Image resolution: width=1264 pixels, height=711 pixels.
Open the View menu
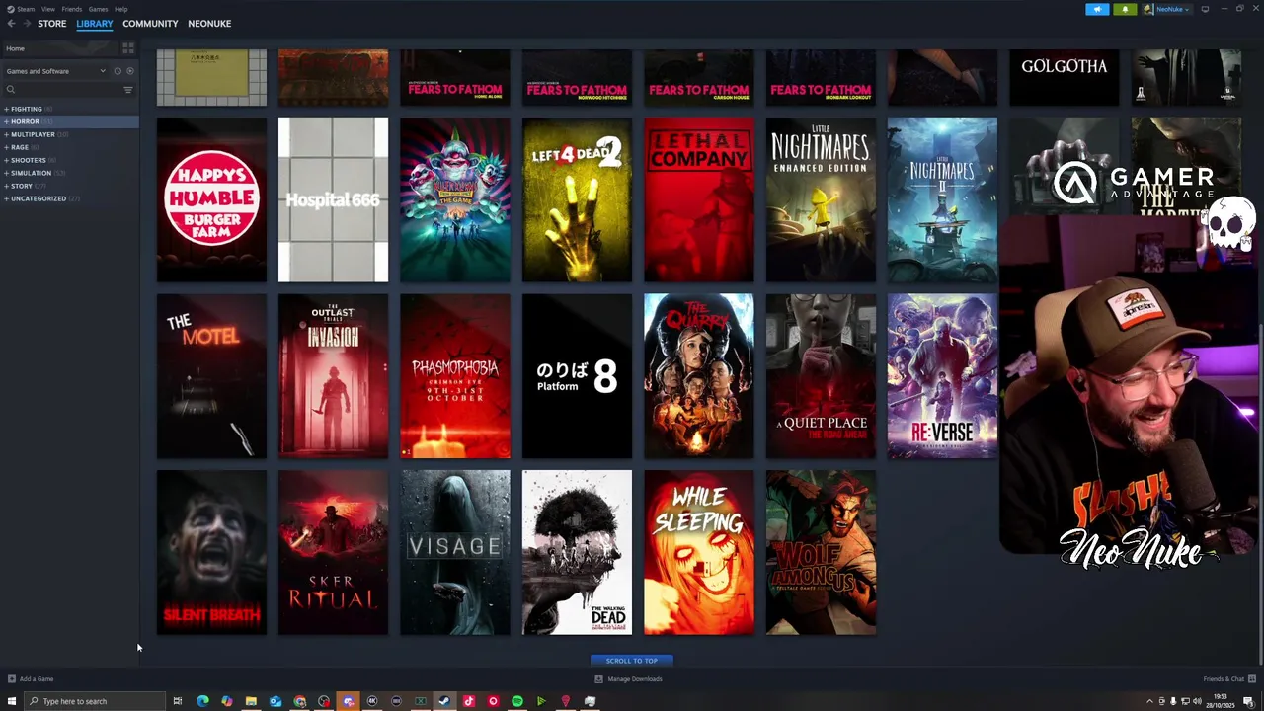coord(47,9)
